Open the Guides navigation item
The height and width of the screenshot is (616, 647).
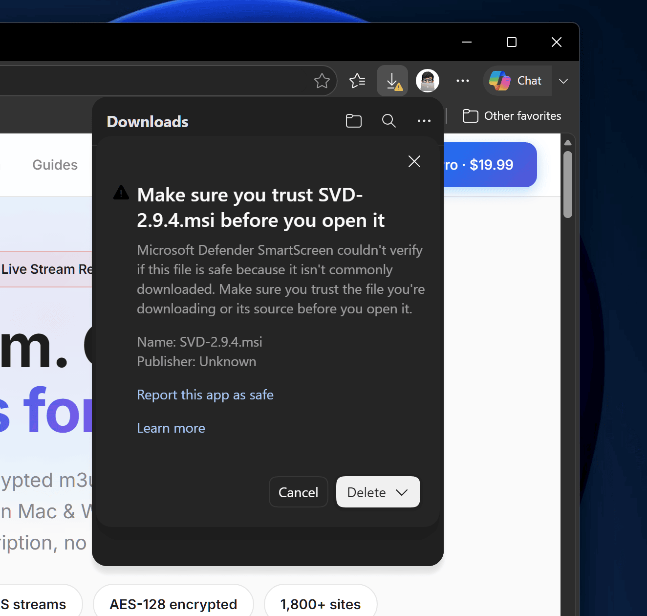[55, 165]
